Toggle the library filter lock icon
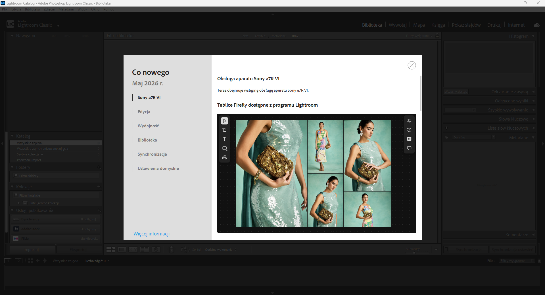The height and width of the screenshot is (295, 545). (437, 36)
